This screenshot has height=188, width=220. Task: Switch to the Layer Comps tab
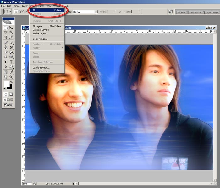[x=212, y=13]
